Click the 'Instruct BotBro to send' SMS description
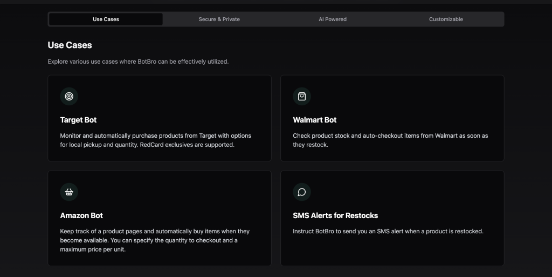 coord(388,231)
